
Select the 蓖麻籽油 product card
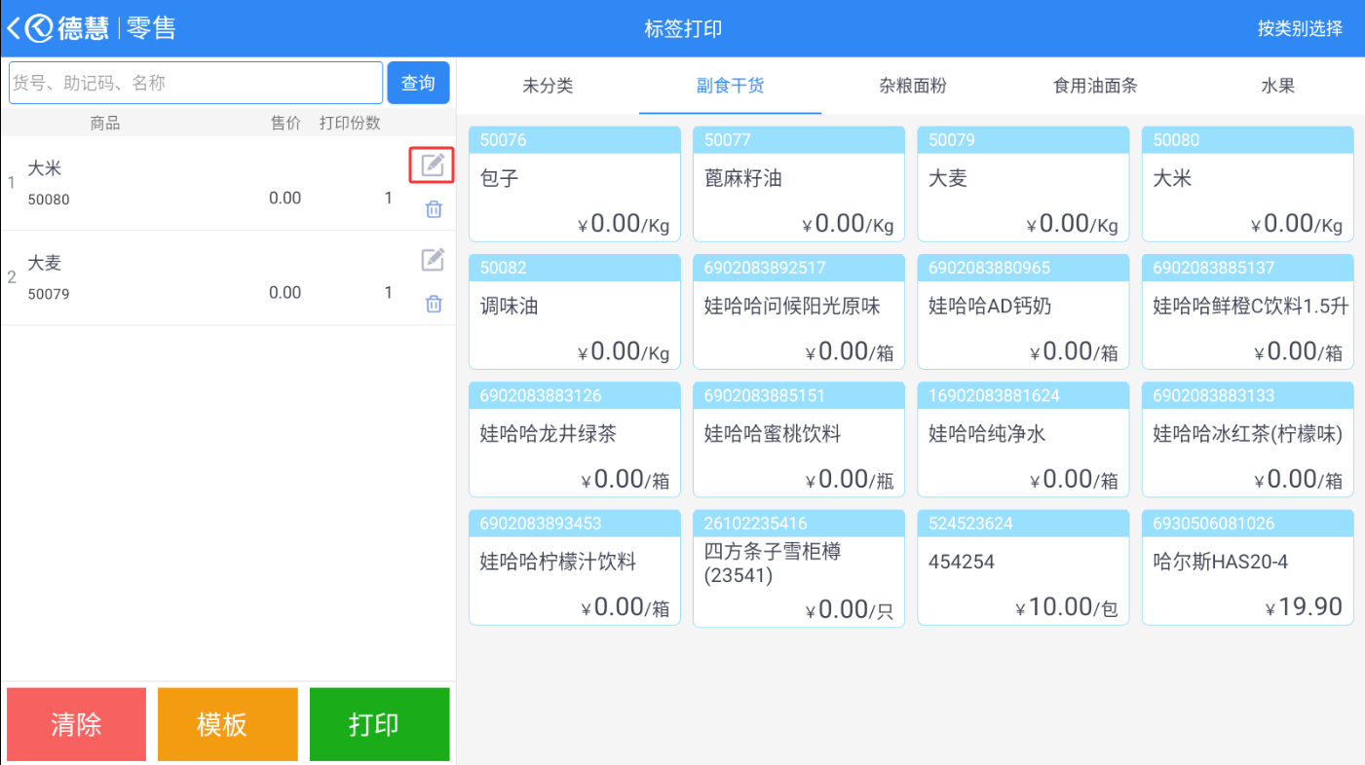pos(799,184)
